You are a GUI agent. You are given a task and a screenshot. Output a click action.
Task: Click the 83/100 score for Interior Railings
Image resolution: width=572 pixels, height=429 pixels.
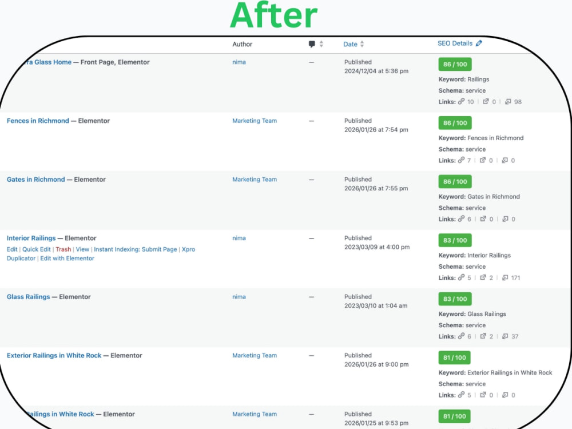coord(455,240)
